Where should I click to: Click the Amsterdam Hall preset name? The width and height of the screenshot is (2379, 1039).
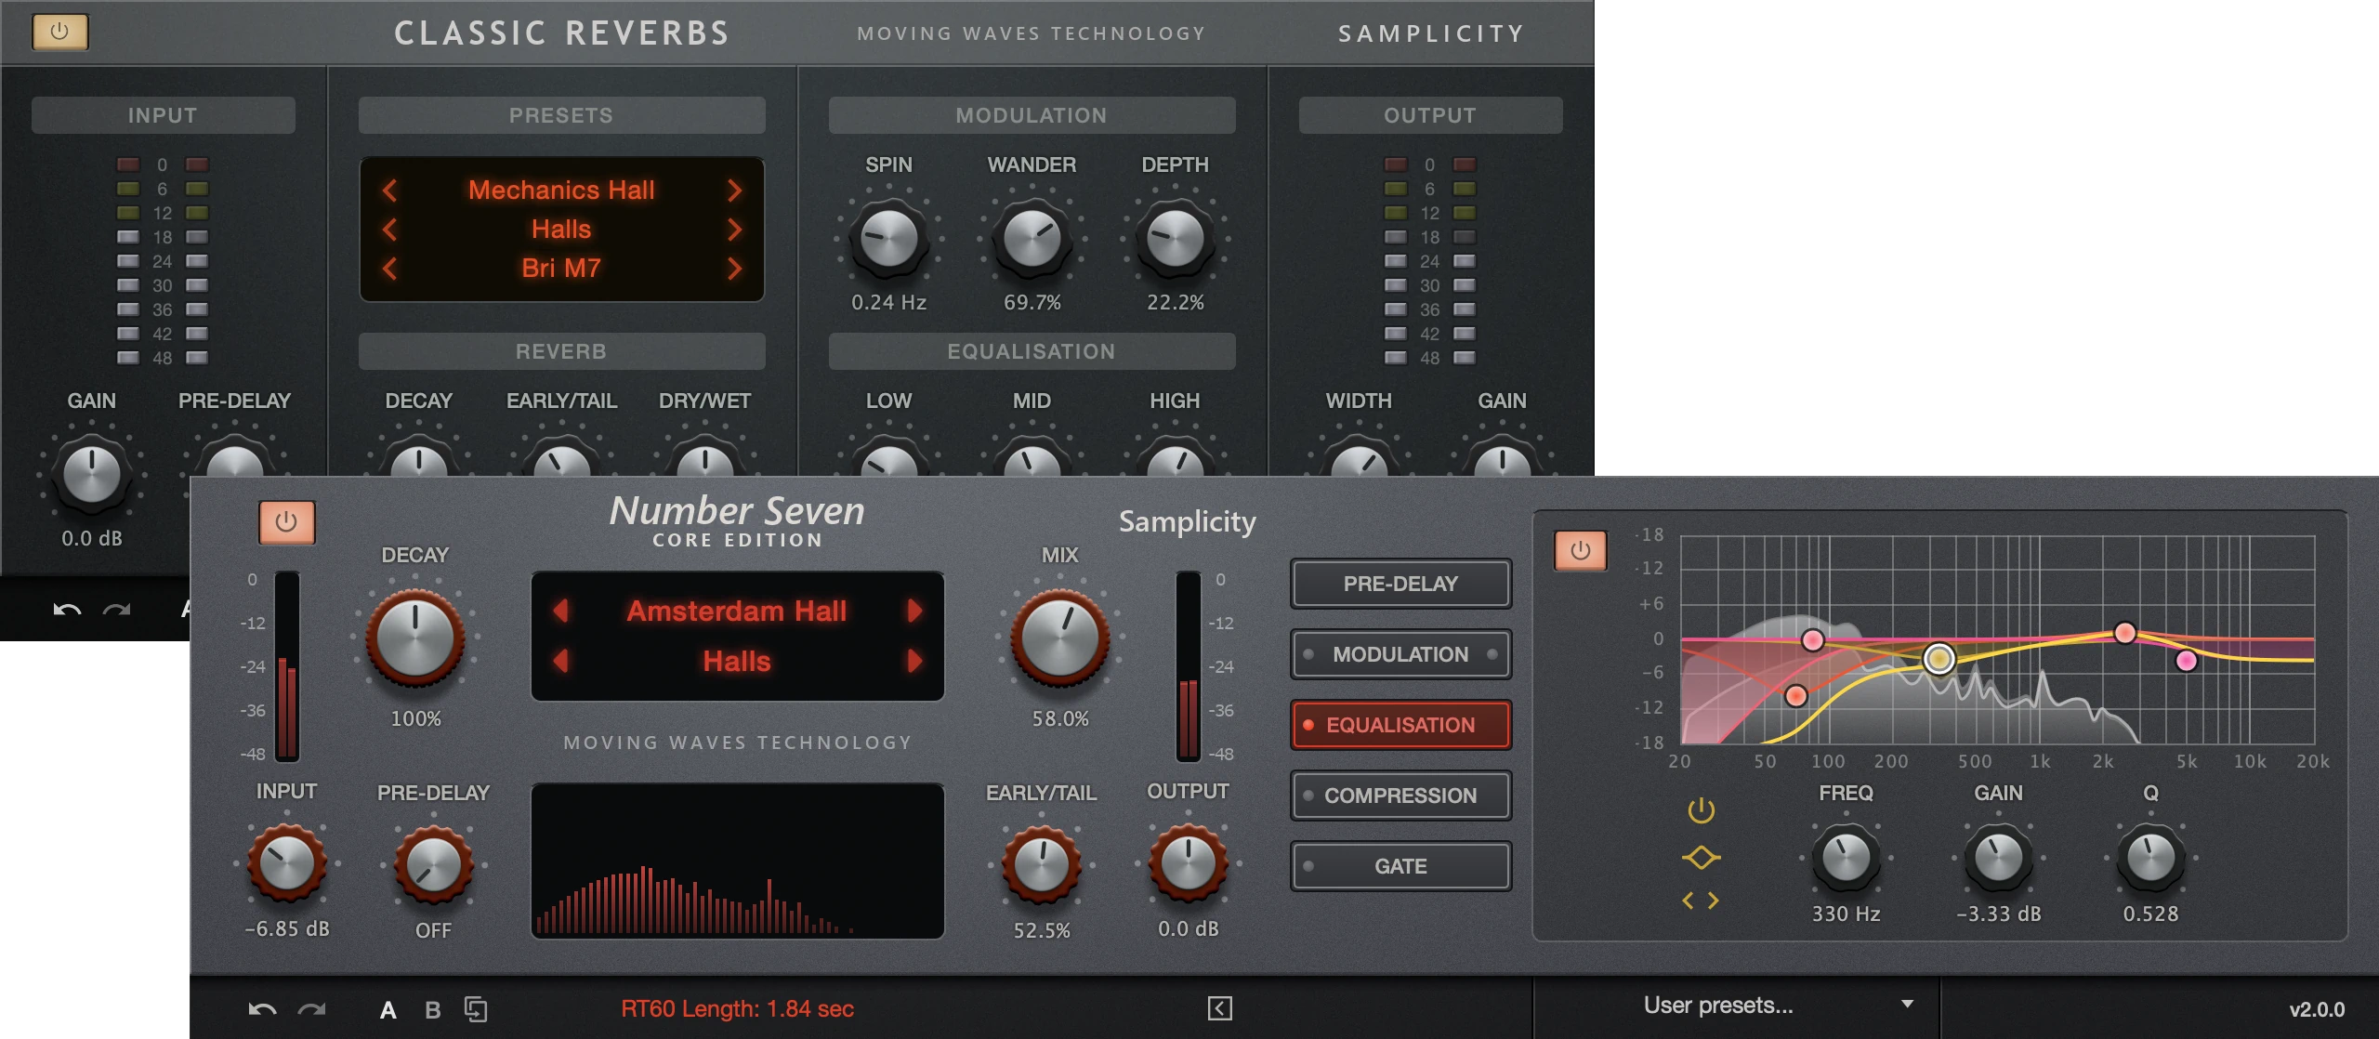[737, 611]
